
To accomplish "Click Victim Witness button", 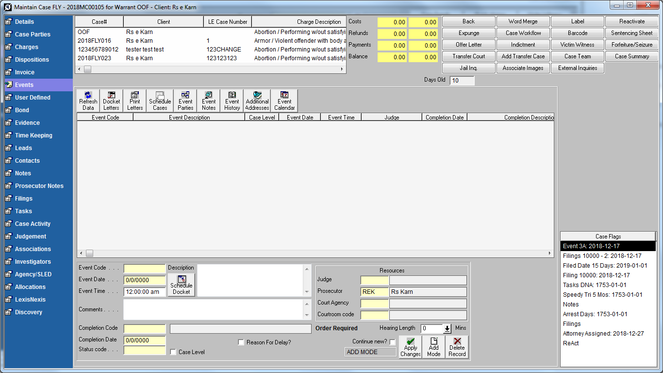I will (578, 45).
